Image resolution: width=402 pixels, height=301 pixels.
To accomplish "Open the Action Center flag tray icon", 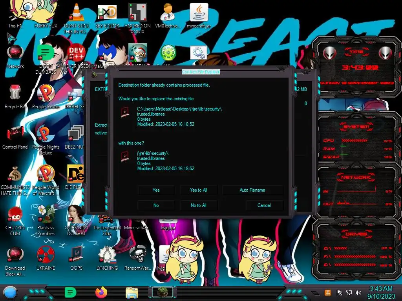I will 340,292.
